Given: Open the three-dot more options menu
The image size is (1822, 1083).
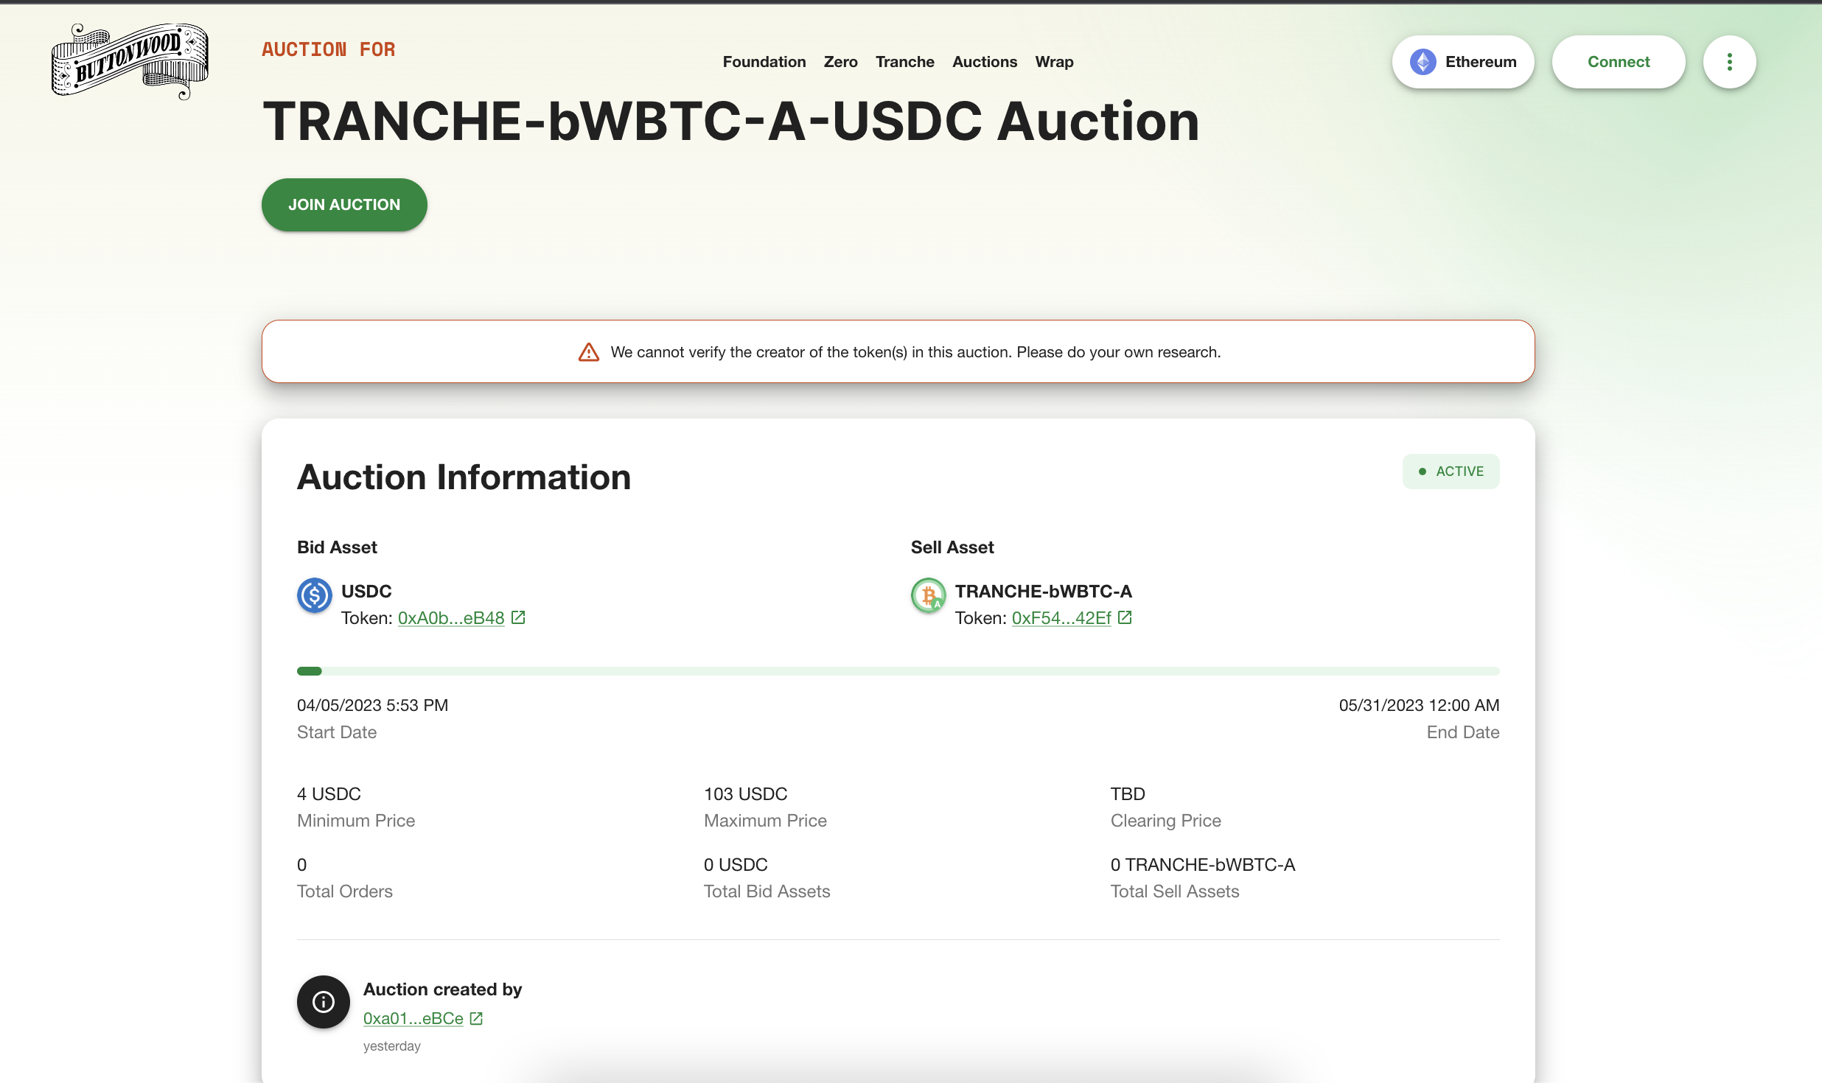Looking at the screenshot, I should [x=1729, y=62].
